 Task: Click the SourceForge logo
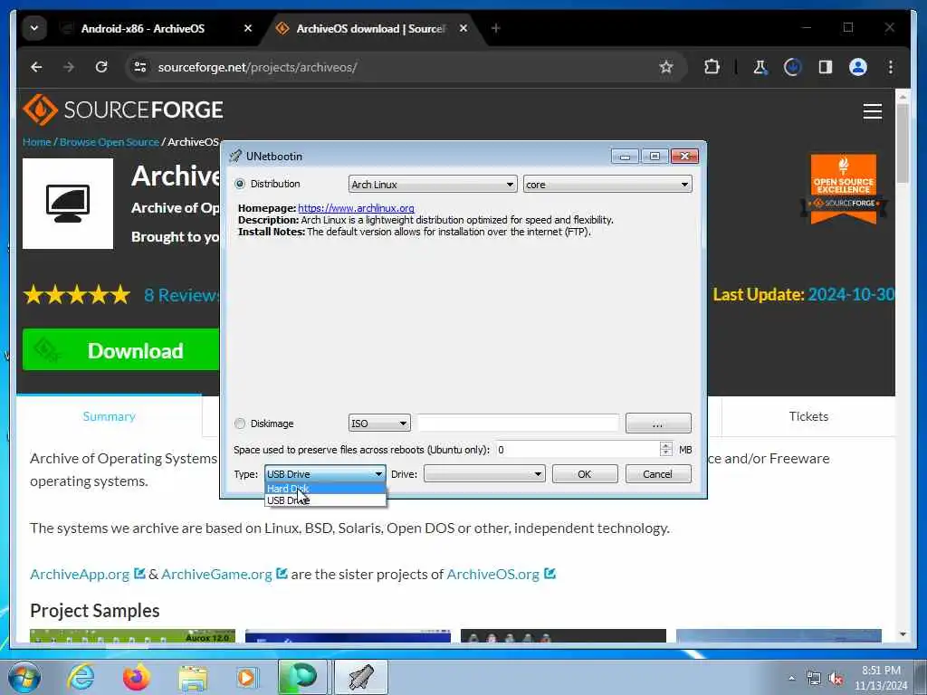tap(123, 109)
